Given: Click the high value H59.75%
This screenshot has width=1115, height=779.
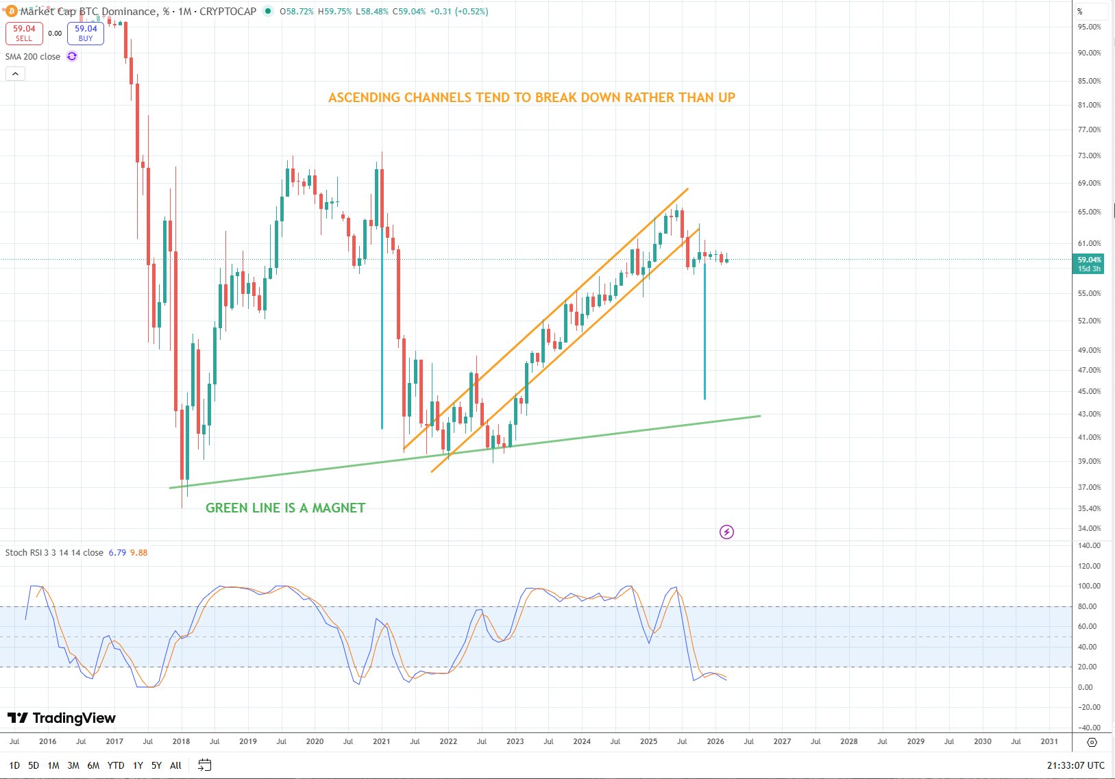Looking at the screenshot, I should pyautogui.click(x=335, y=11).
